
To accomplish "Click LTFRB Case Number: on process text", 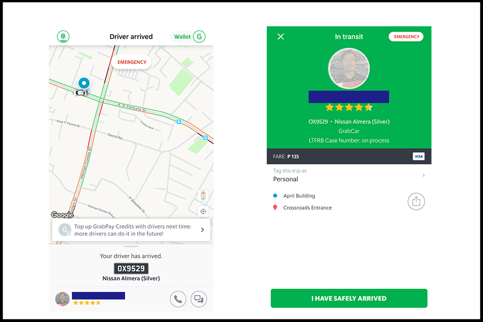I will tap(349, 141).
